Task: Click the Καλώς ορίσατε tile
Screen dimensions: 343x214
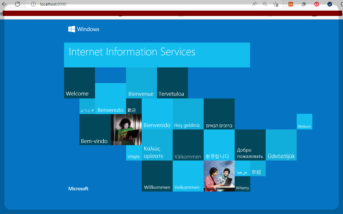Action: tap(157, 145)
